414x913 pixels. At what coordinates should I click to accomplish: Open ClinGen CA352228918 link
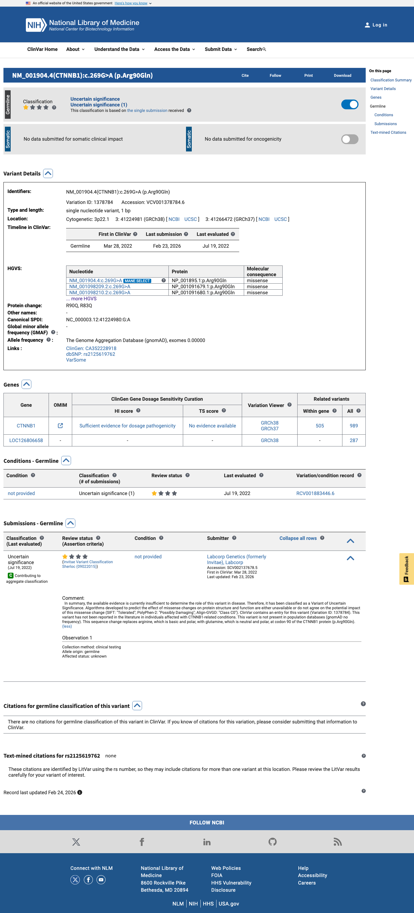click(x=91, y=348)
